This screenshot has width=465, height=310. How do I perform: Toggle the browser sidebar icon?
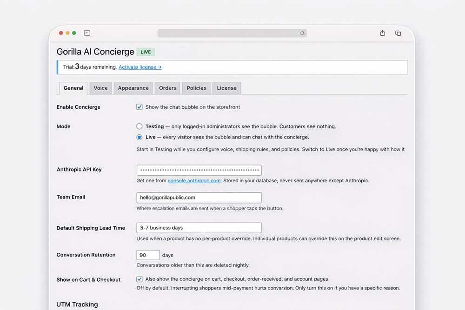point(87,33)
